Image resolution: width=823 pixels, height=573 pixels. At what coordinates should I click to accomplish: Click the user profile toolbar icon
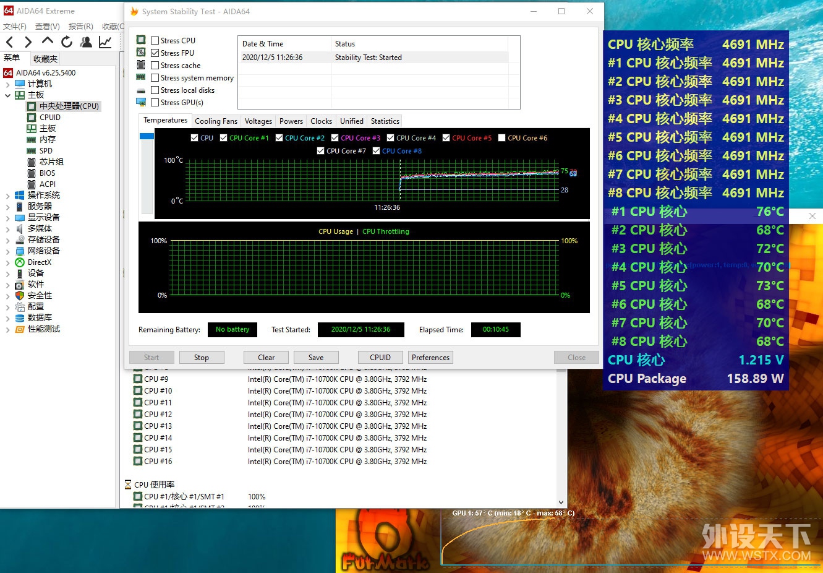pyautogui.click(x=86, y=42)
